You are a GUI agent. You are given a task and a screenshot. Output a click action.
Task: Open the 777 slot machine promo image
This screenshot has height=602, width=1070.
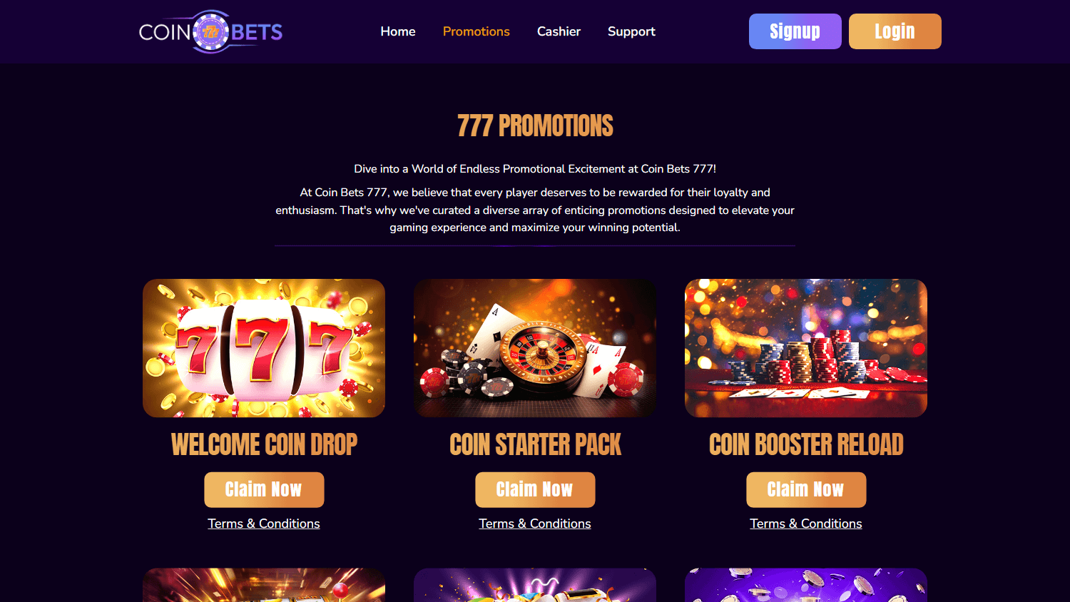pos(264,348)
